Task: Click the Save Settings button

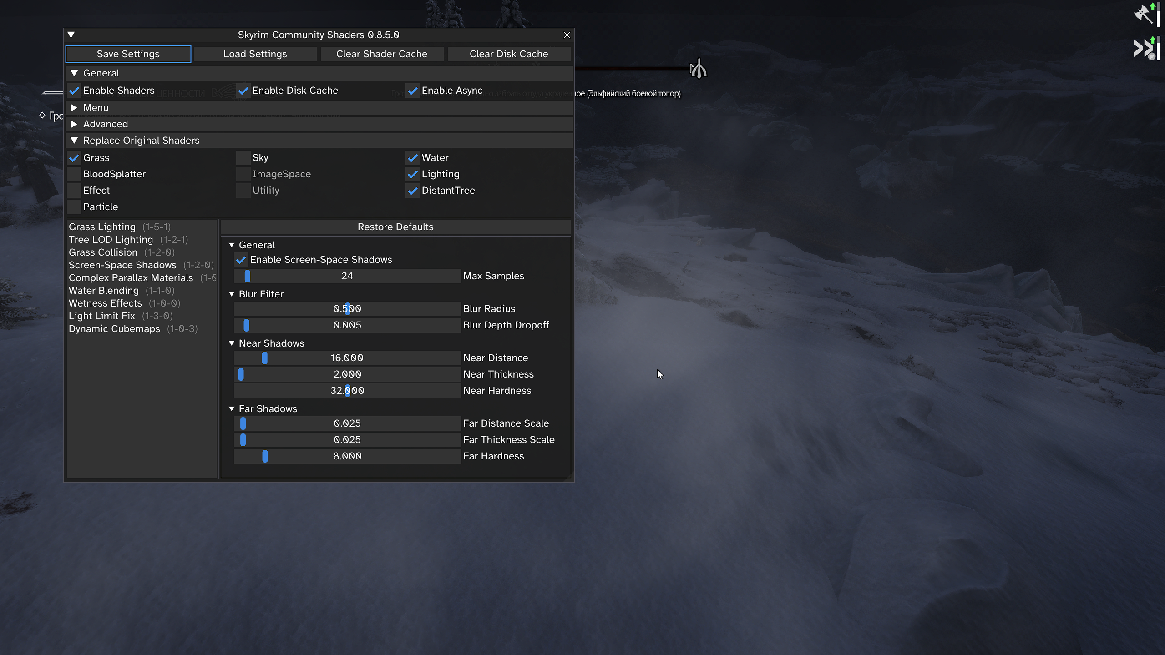Action: coord(128,54)
